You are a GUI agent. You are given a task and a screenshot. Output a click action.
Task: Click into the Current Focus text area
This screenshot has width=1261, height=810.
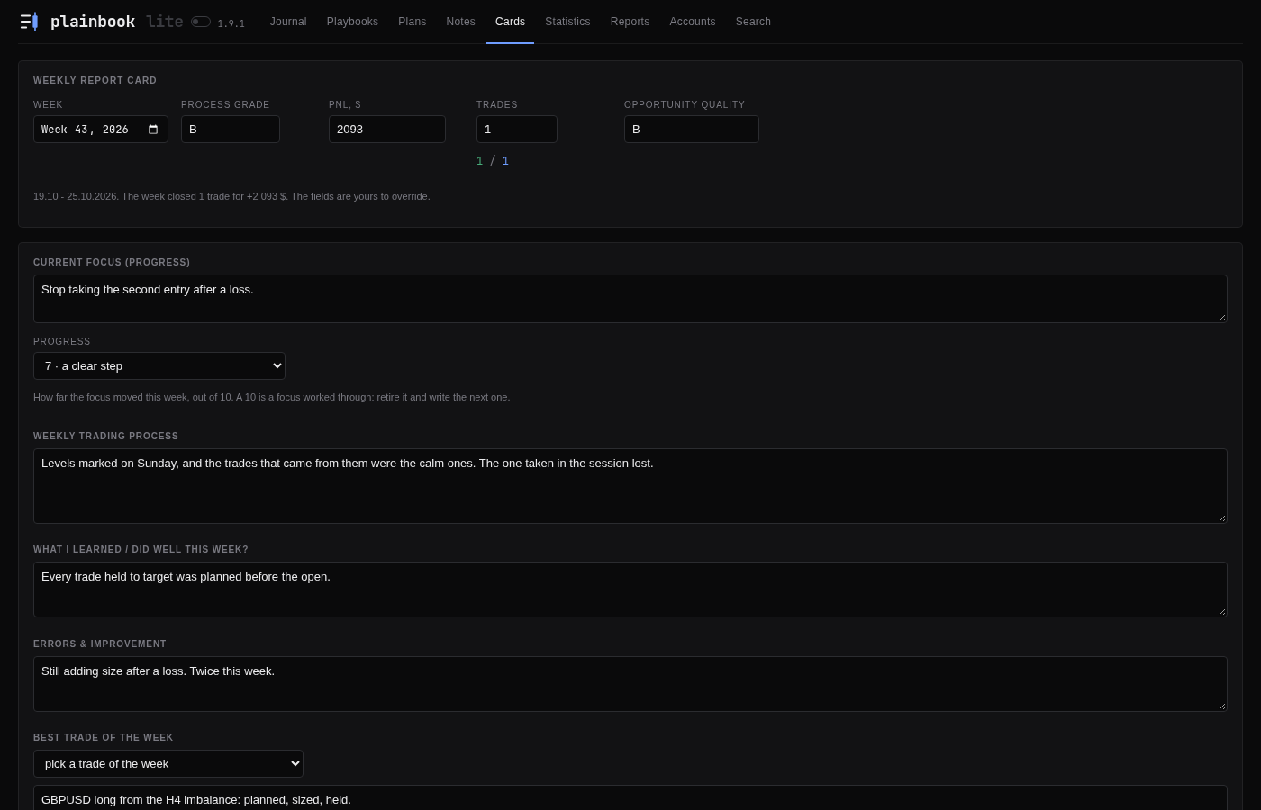point(630,299)
